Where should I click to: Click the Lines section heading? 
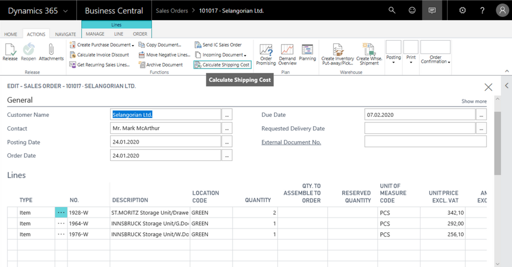[x=16, y=176]
